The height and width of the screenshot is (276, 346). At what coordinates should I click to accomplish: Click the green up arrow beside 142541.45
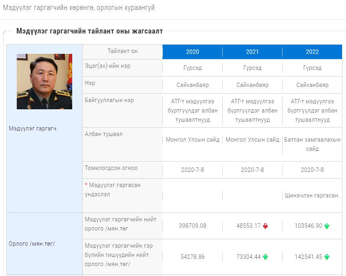327,257
